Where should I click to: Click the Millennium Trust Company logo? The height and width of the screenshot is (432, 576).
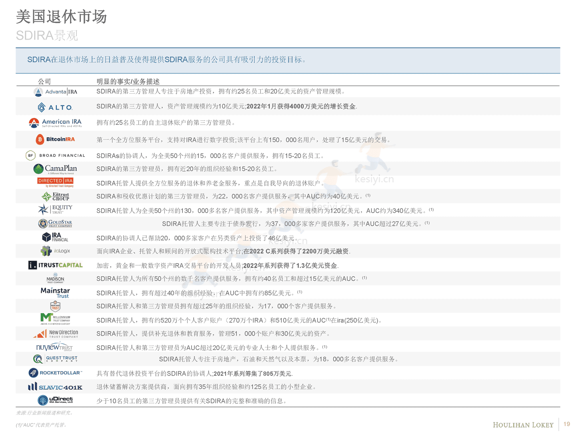(x=55, y=319)
